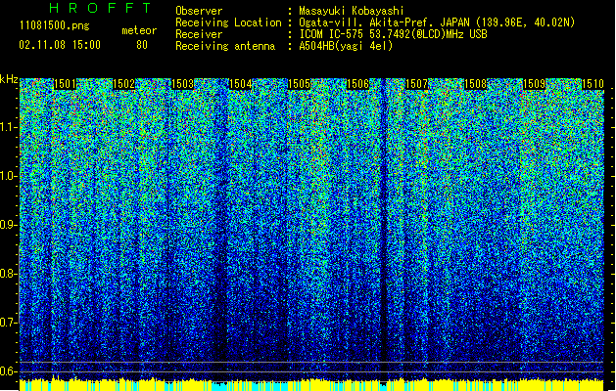Click the file name 11081500.png
This screenshot has height=391, width=616.
click(x=55, y=25)
